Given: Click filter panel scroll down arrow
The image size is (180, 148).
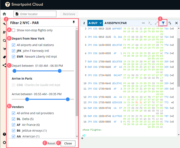Looking at the screenshot, I should pos(77,136).
